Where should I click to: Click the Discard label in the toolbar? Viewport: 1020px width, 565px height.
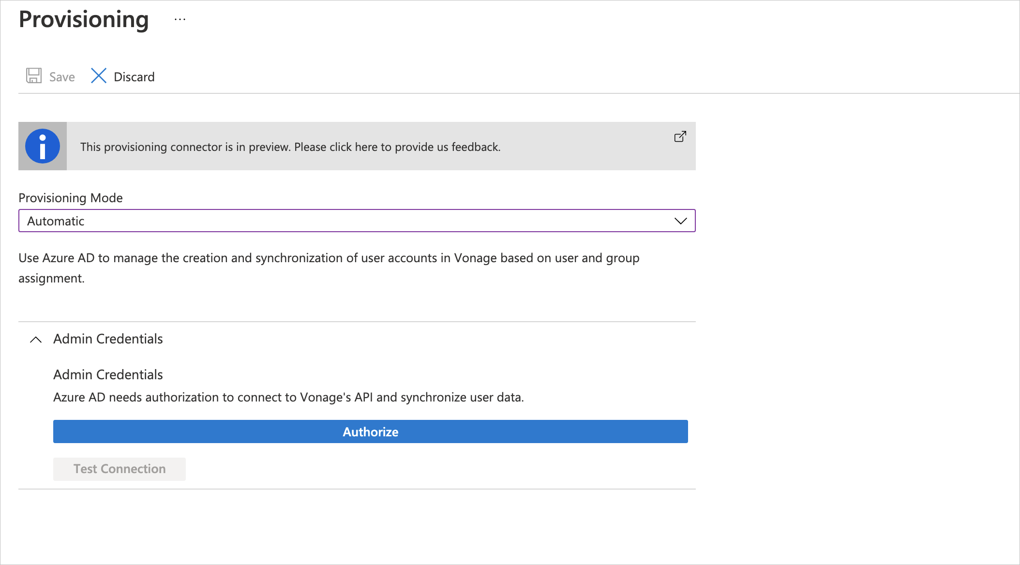tap(134, 77)
